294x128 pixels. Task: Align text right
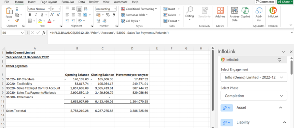point(79,15)
